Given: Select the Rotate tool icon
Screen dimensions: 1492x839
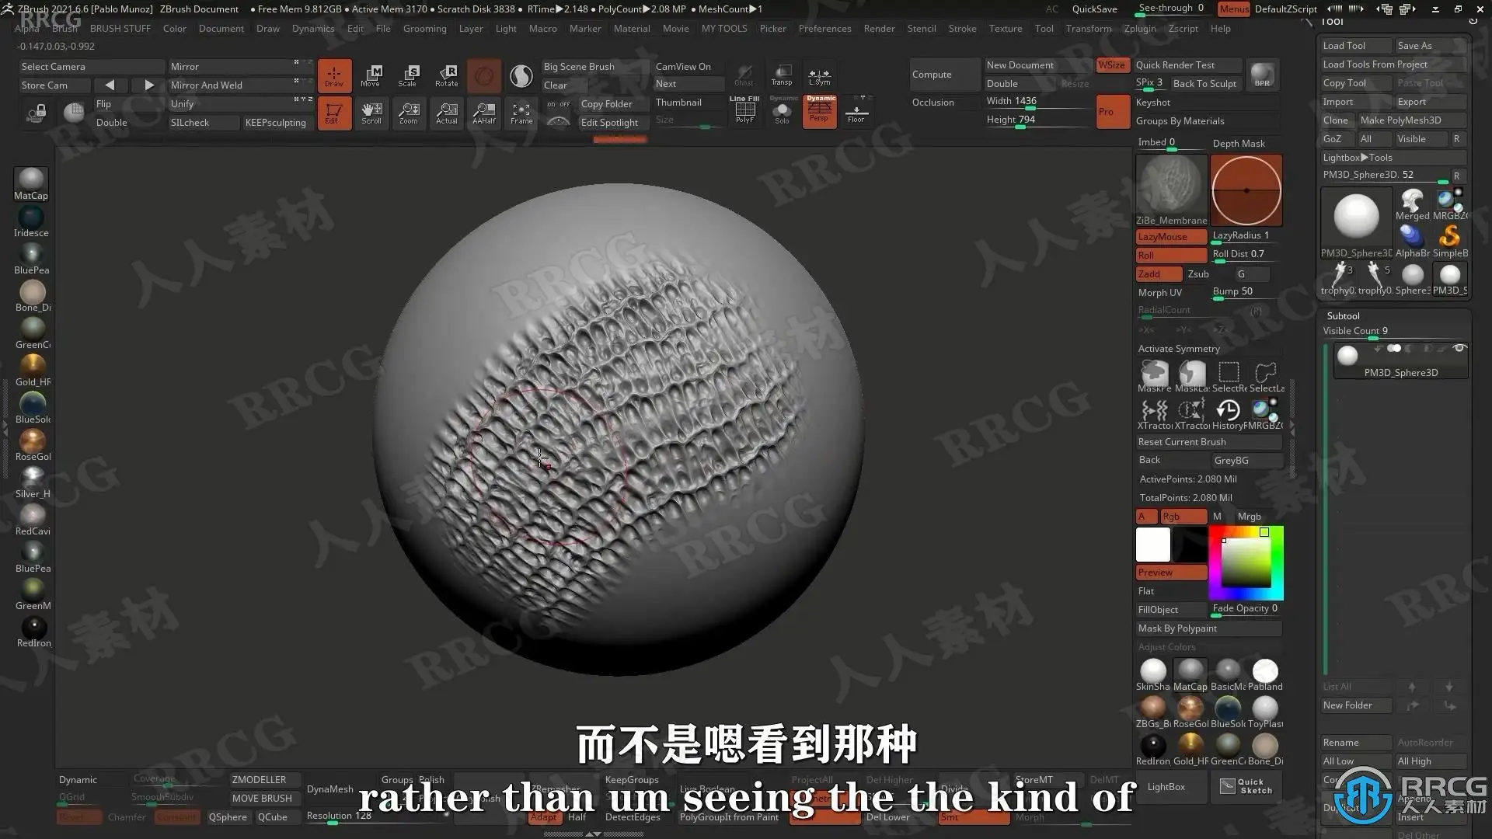Looking at the screenshot, I should [446, 75].
